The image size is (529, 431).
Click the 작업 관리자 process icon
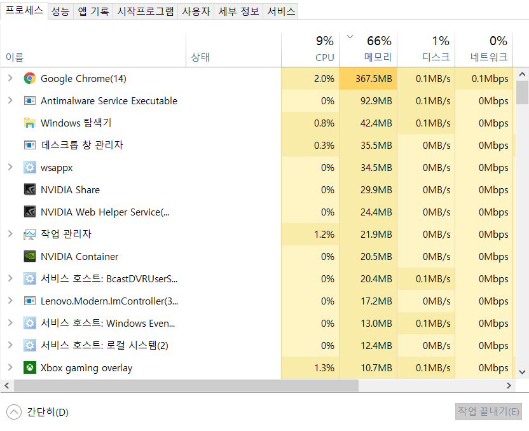[x=30, y=234]
